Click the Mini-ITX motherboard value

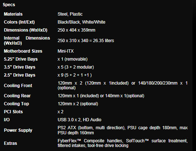point(66,51)
